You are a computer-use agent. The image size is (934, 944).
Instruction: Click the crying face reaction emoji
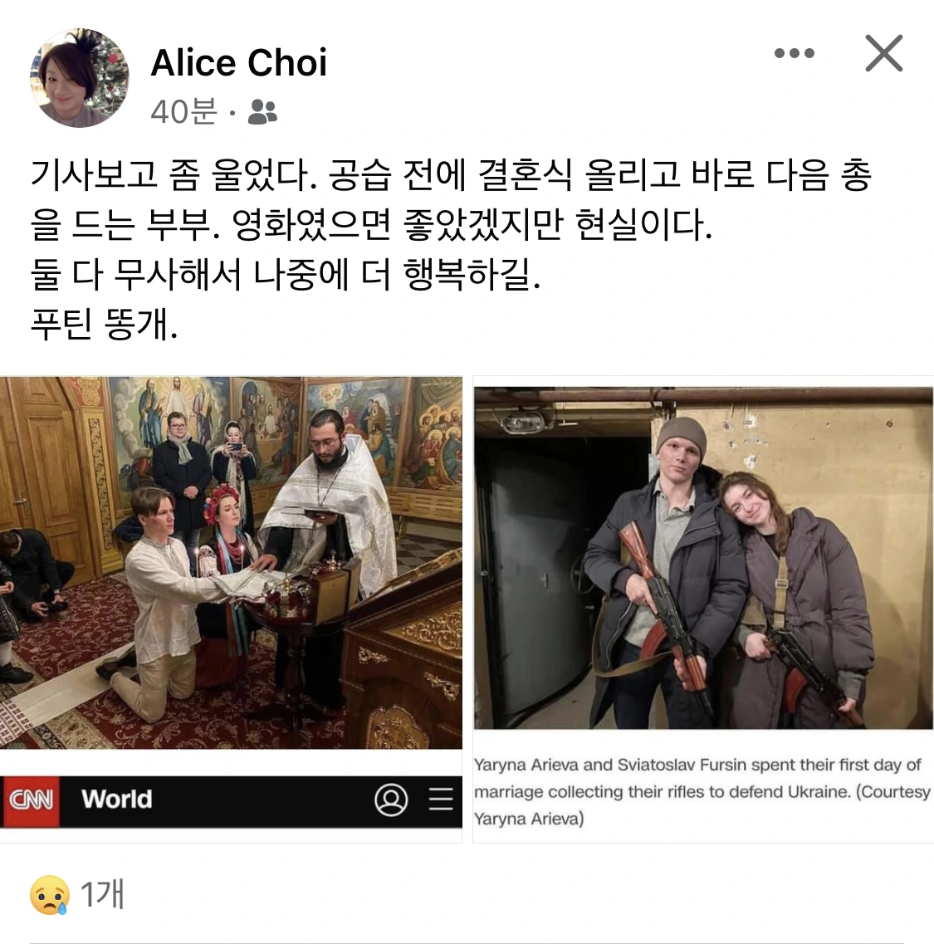pos(49,895)
